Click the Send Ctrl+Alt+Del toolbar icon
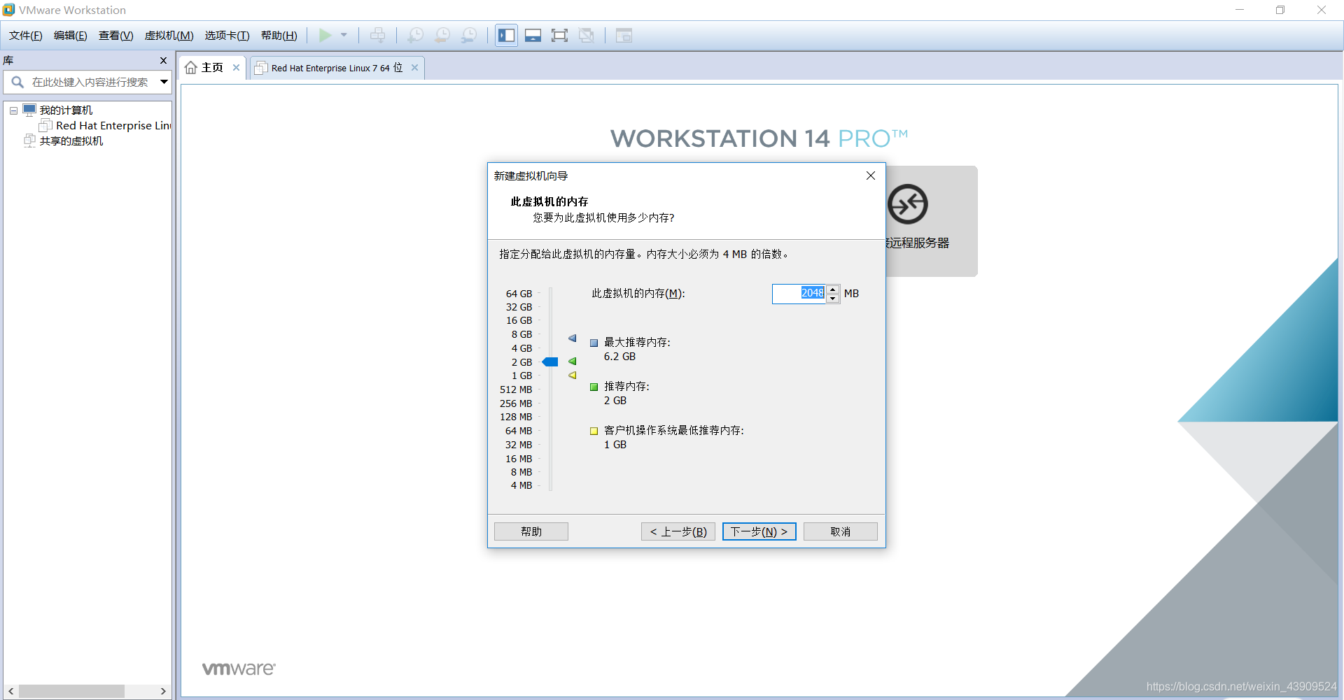Image resolution: width=1344 pixels, height=700 pixels. coord(378,35)
